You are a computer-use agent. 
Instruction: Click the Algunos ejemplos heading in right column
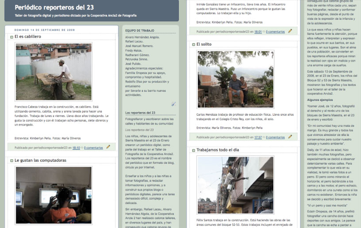[x=320, y=100]
